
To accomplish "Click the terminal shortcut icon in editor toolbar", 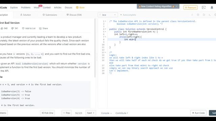I will click(210, 15).
